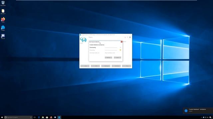Viewport: 213px width, 119px height.
Task: Select the text document icon below Recycle Bin
Action: [x=3, y=12]
